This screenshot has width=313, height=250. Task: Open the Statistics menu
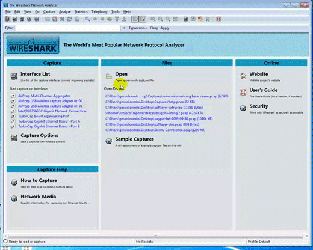click(x=81, y=11)
